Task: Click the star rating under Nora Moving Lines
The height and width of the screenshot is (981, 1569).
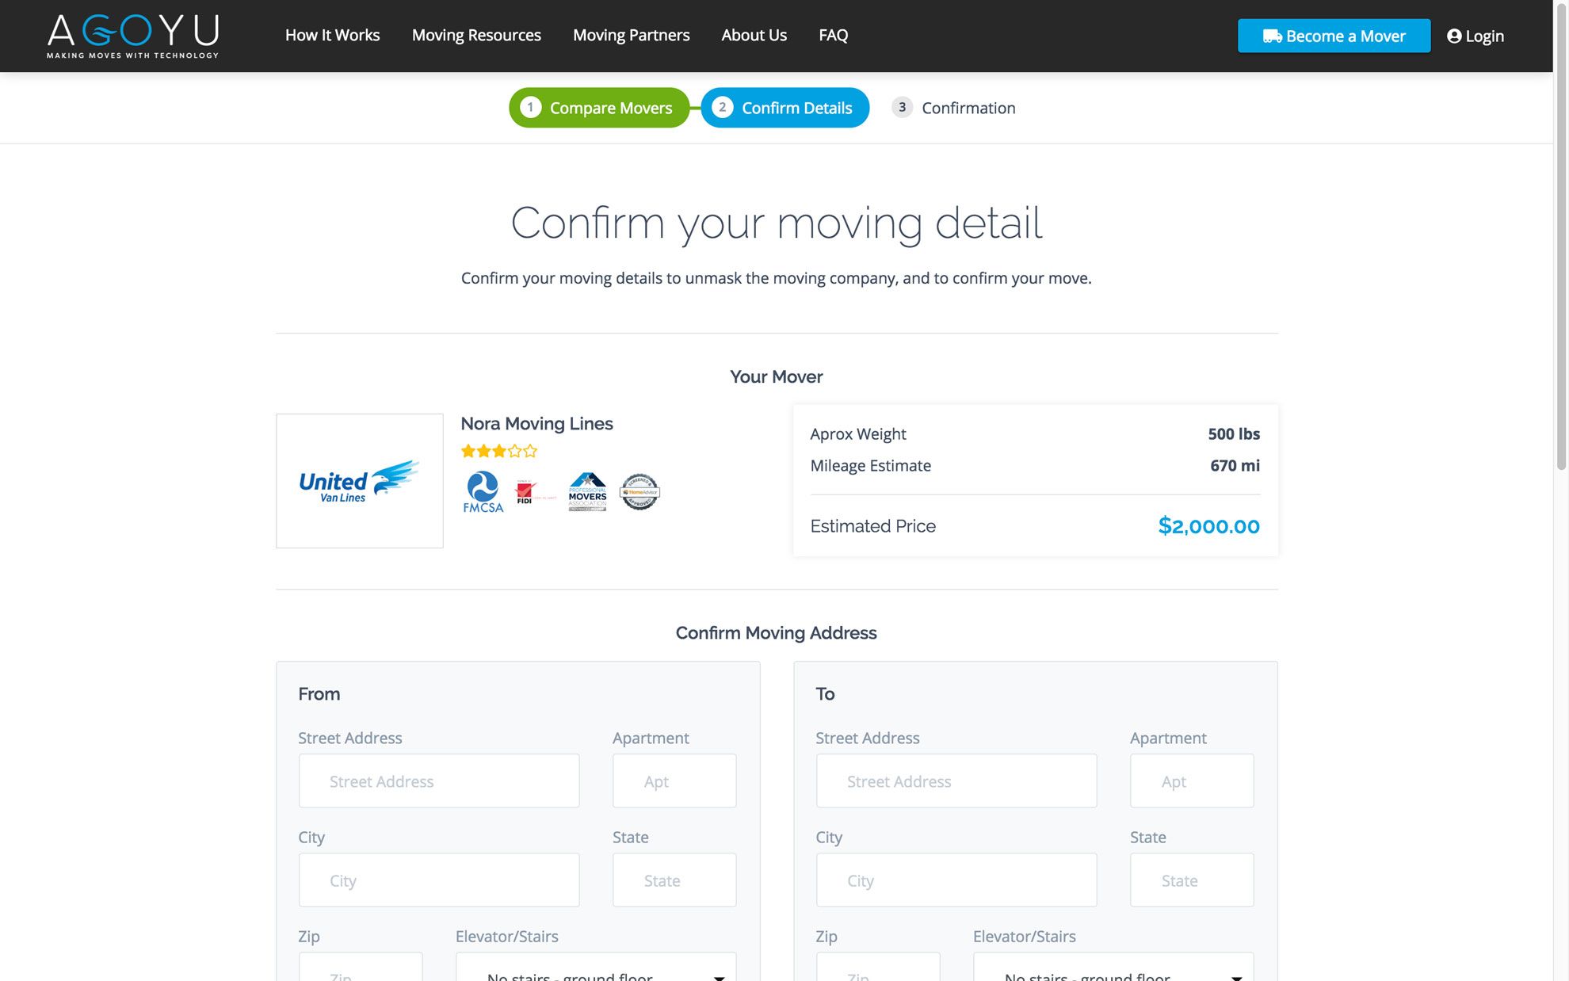Action: (498, 451)
